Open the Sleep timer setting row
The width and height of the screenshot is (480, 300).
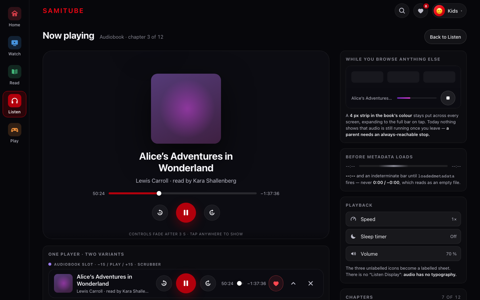click(403, 236)
